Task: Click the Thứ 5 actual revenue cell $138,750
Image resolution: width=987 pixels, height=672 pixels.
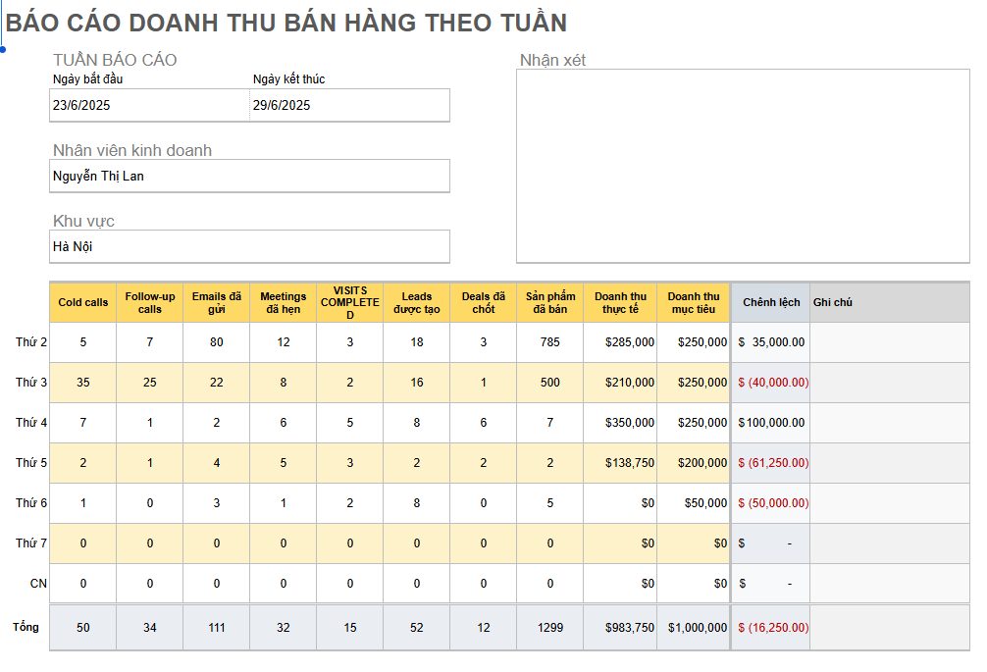Action: (619, 463)
